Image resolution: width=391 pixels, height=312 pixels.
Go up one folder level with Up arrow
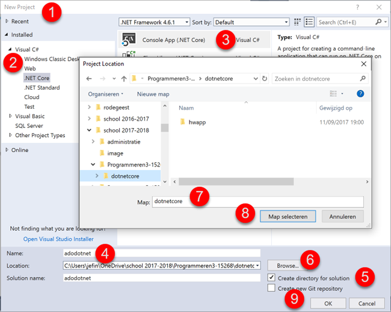124,79
